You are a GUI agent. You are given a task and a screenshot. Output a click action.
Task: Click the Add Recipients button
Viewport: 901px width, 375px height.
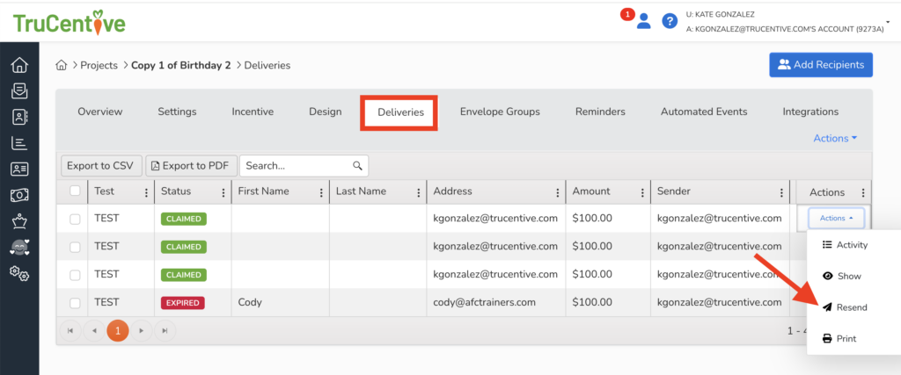coord(820,64)
